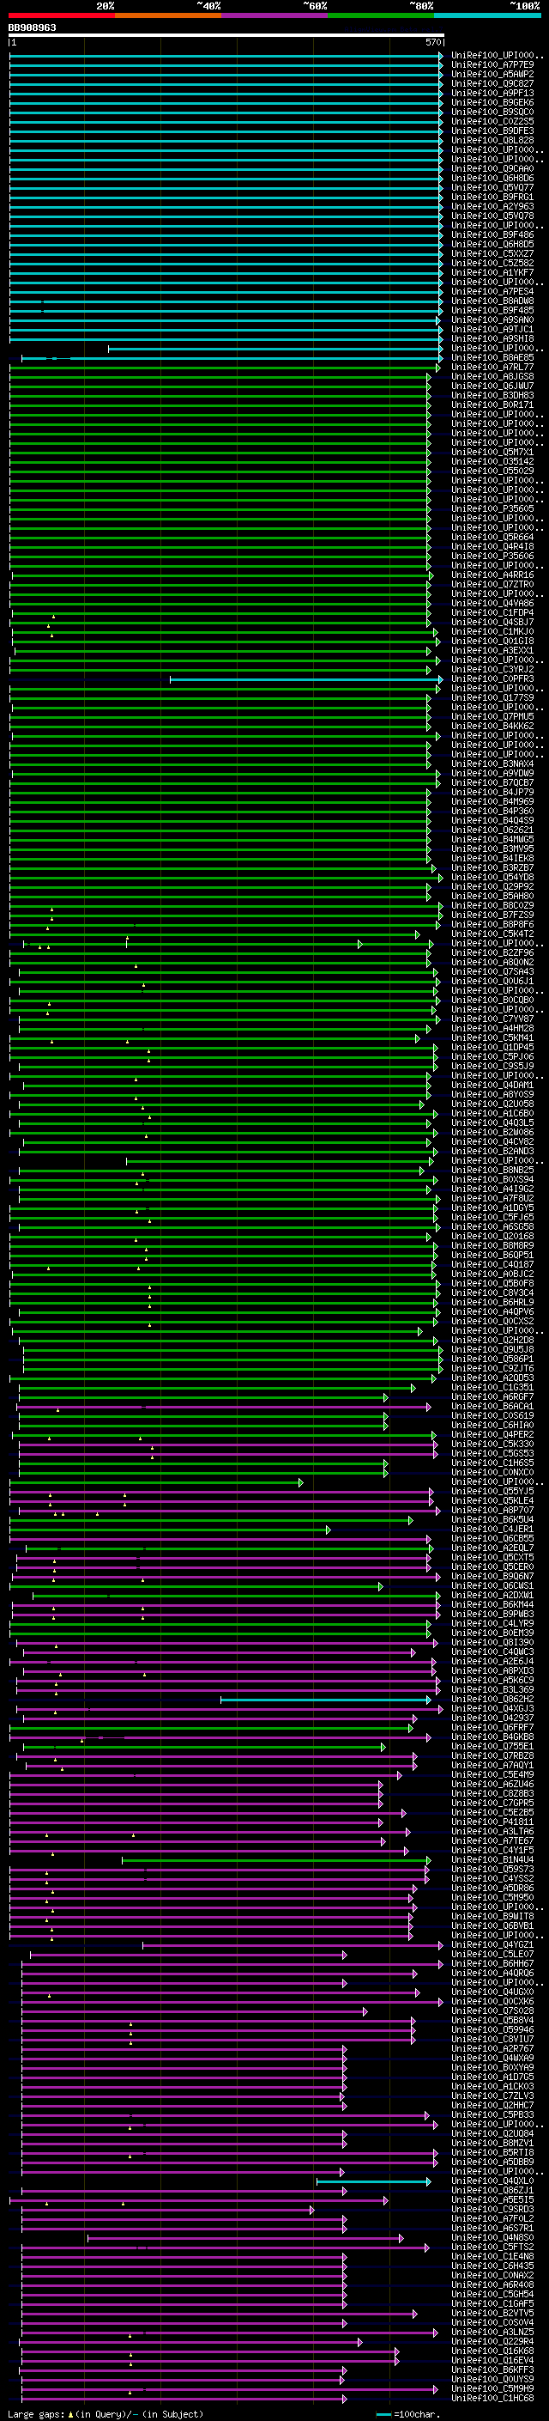This screenshot has height=2421, width=549.
Task: Click the cyan alignment bar for UniRef100_C0PFR3
Action: point(305,679)
